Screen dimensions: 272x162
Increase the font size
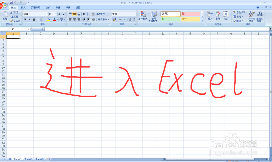[59, 14]
